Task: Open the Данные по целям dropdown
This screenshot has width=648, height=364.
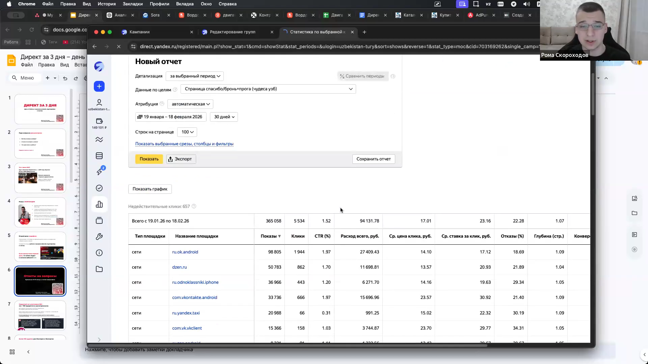Action: tap(268, 89)
